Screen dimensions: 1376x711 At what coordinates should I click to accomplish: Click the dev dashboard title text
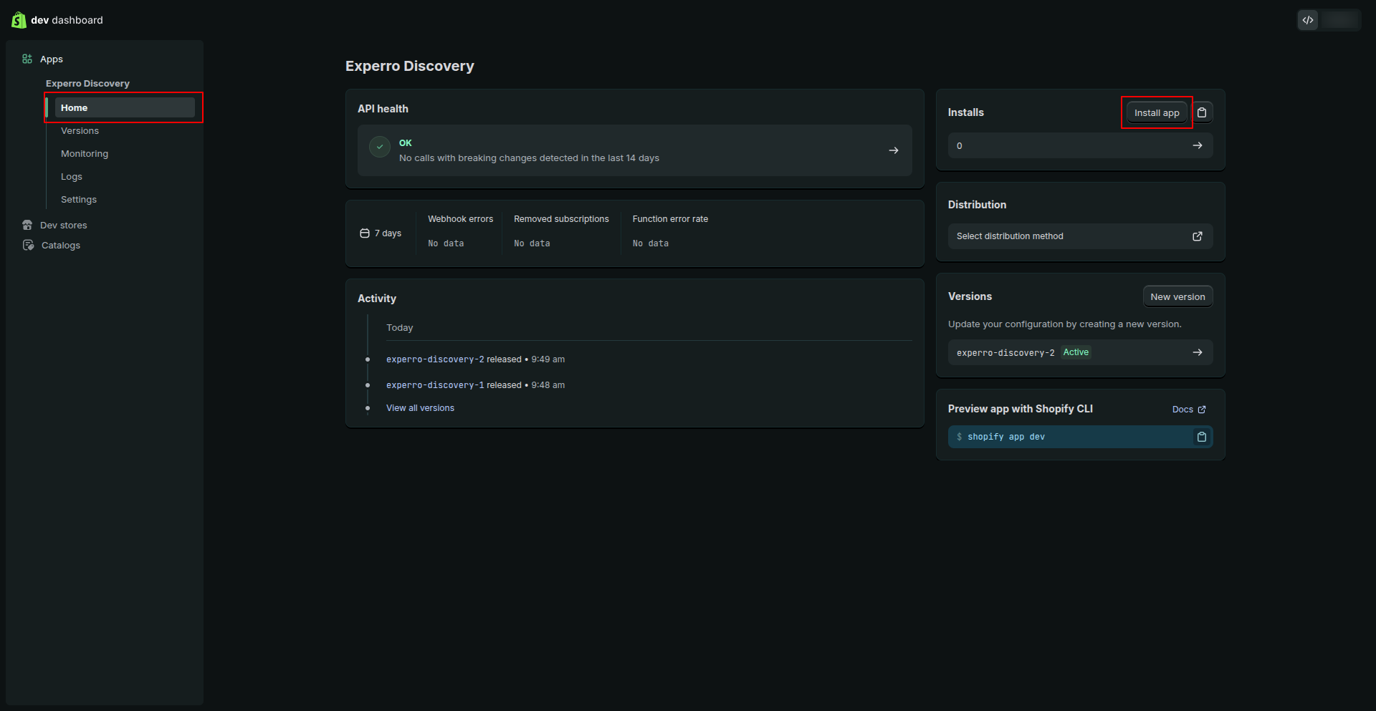[67, 20]
